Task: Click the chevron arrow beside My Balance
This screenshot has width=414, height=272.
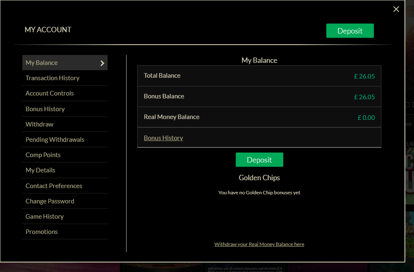Action: [x=102, y=63]
